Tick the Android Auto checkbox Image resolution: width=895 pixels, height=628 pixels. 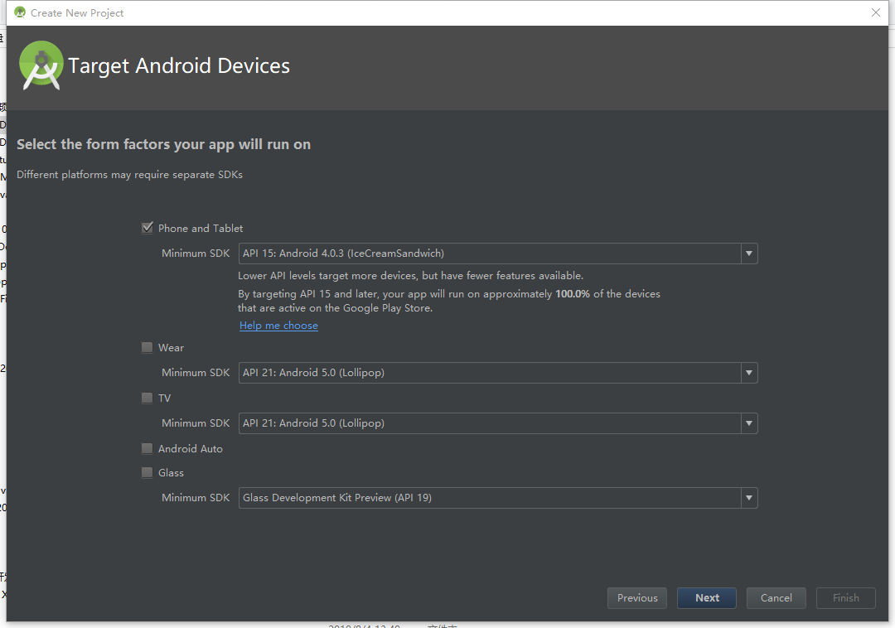tap(148, 448)
